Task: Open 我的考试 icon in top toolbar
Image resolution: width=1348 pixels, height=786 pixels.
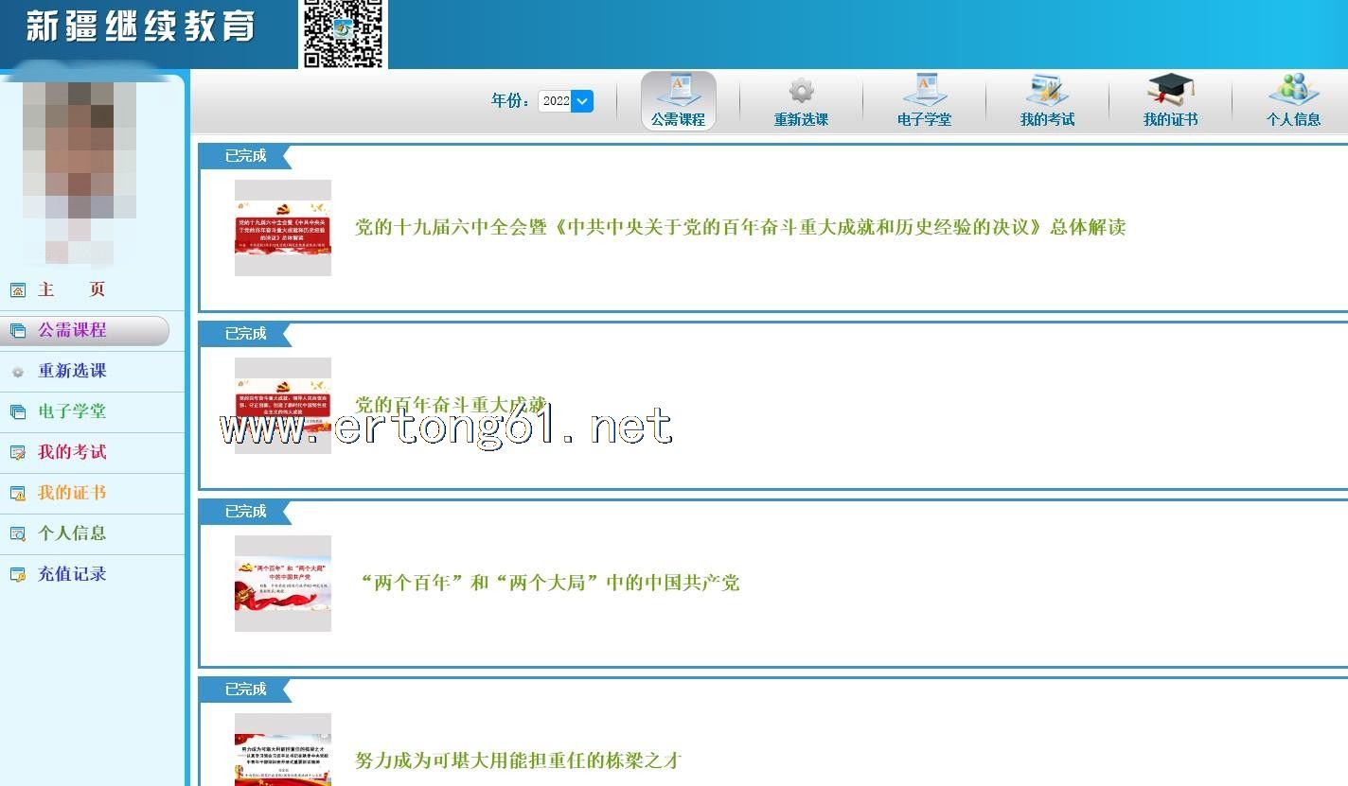Action: point(1047,91)
